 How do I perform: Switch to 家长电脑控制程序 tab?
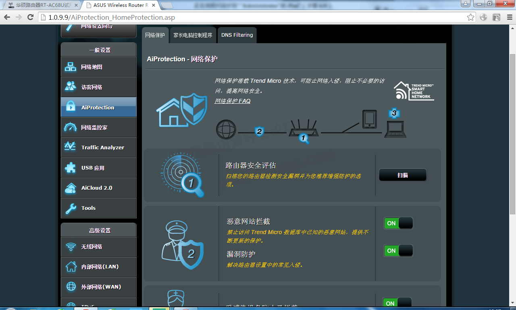pyautogui.click(x=193, y=35)
